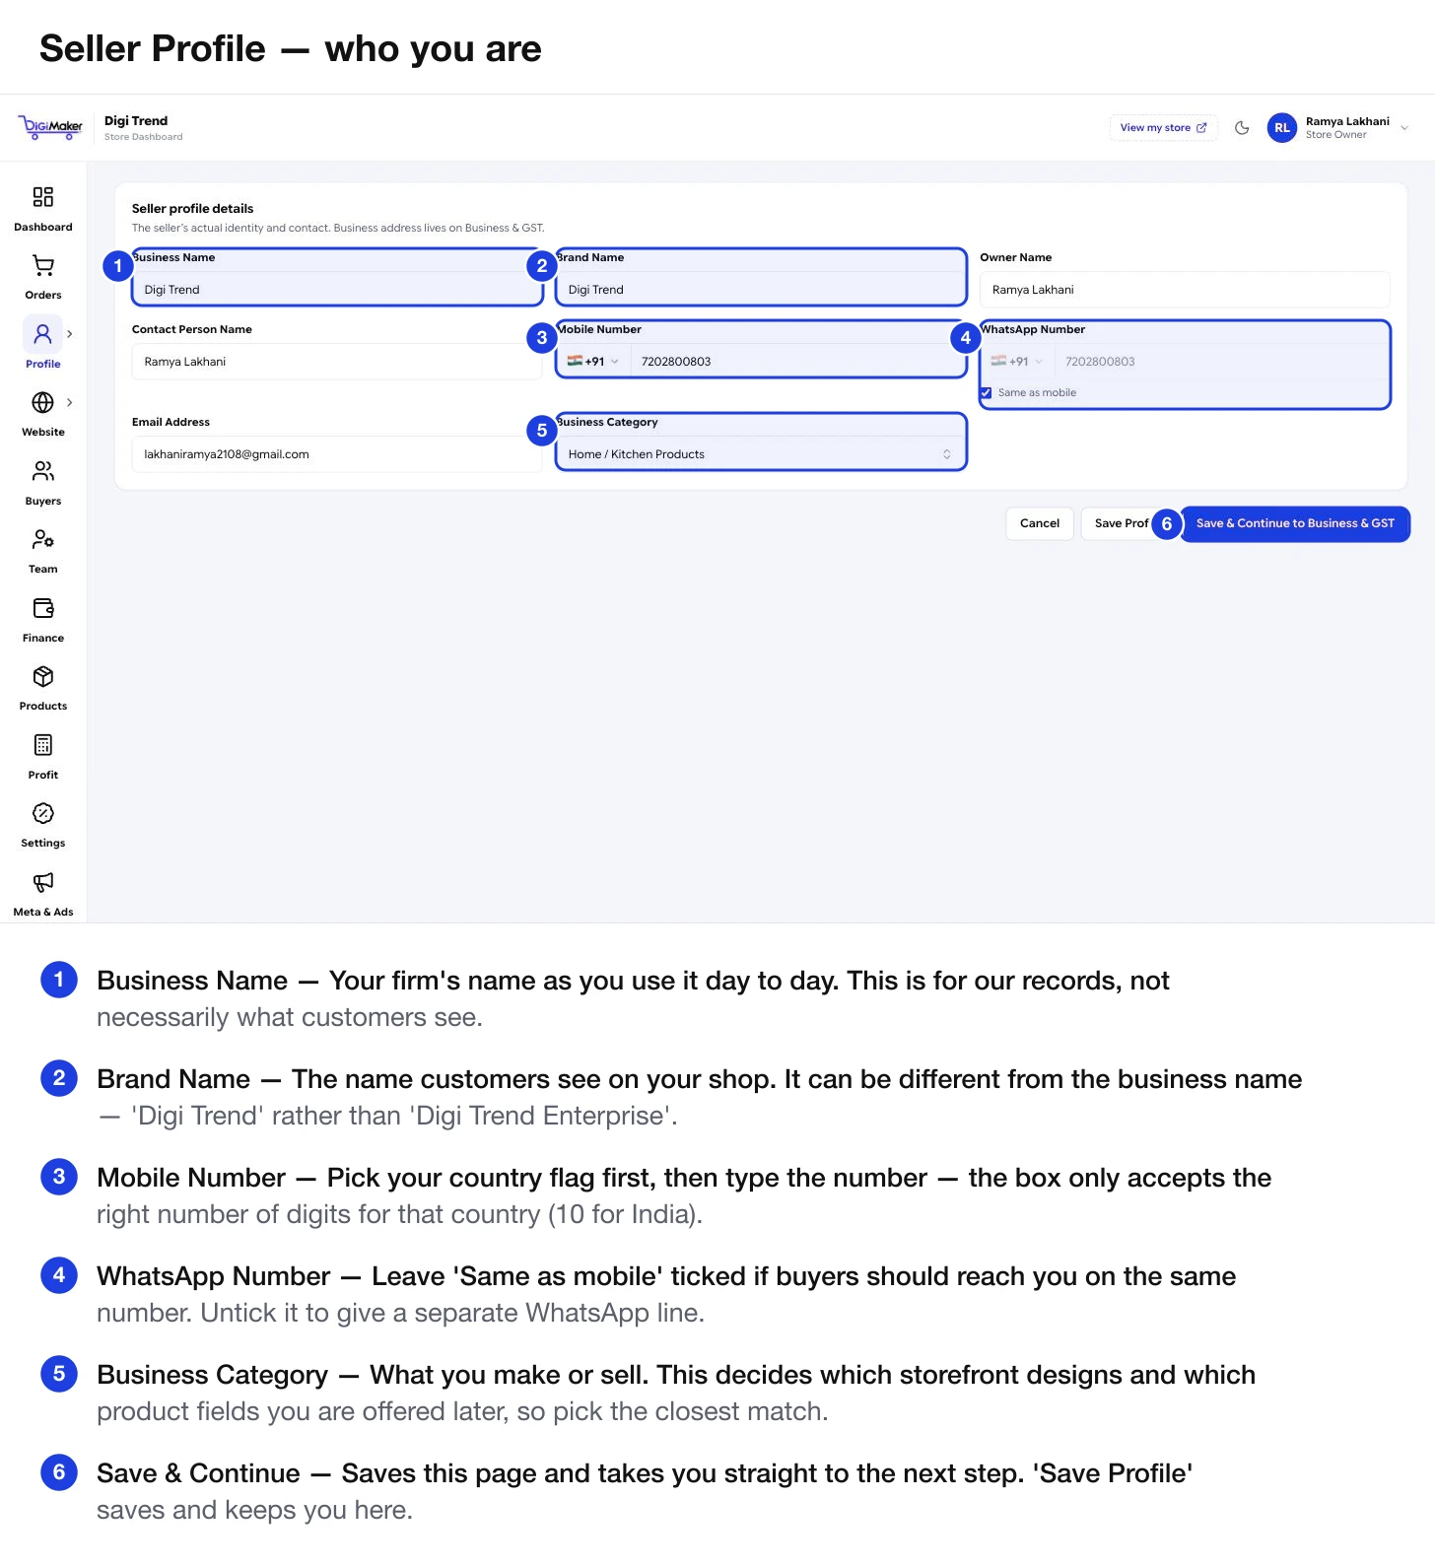Click View my store link
This screenshot has height=1567, width=1435.
click(x=1163, y=128)
